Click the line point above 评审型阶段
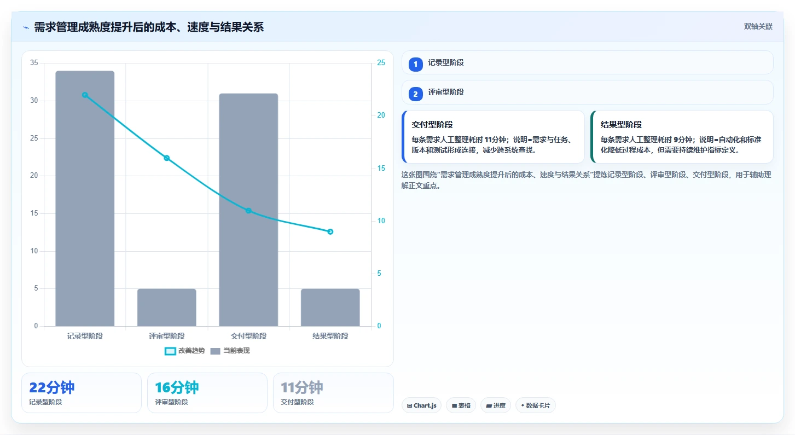 pyautogui.click(x=167, y=158)
